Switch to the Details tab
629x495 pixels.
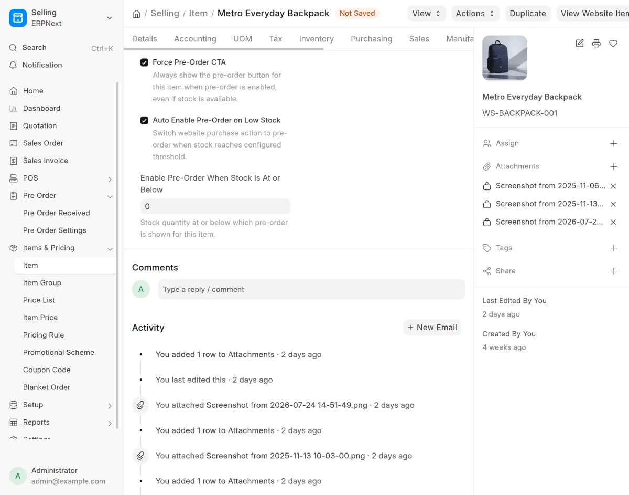click(145, 39)
